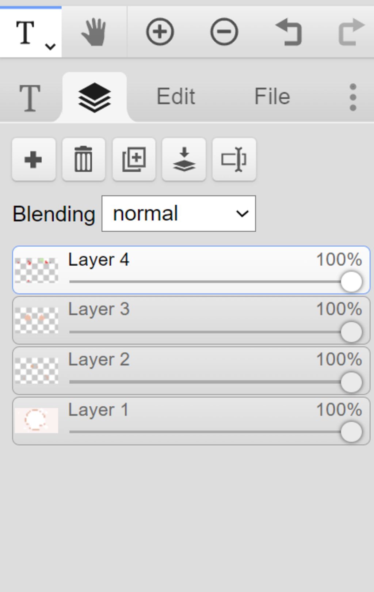Click the redo arrow icon
This screenshot has width=374, height=592.
tap(352, 32)
